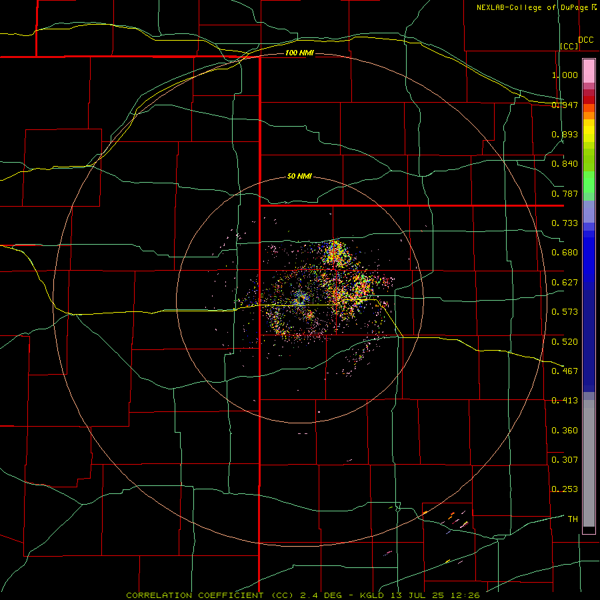The width and height of the screenshot is (600, 600).
Task: Select the 1.000 value on the color scale
Action: [x=565, y=75]
